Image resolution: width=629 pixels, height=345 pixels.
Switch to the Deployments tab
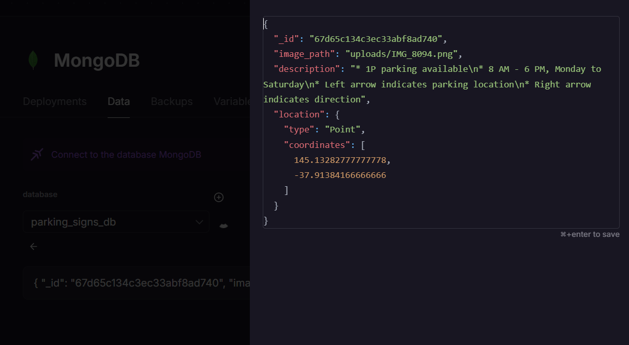(x=55, y=101)
